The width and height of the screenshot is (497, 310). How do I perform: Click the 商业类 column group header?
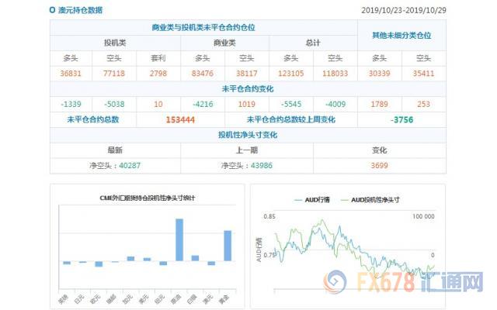[224, 43]
